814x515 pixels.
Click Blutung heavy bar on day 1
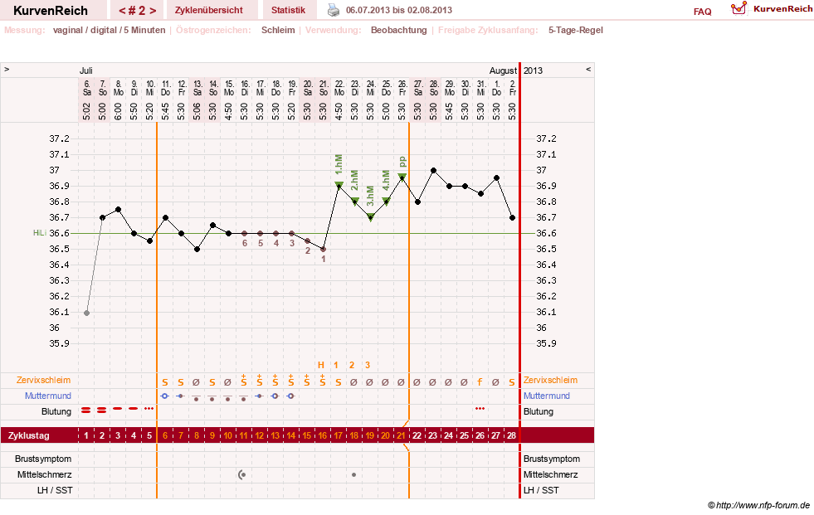click(x=86, y=411)
